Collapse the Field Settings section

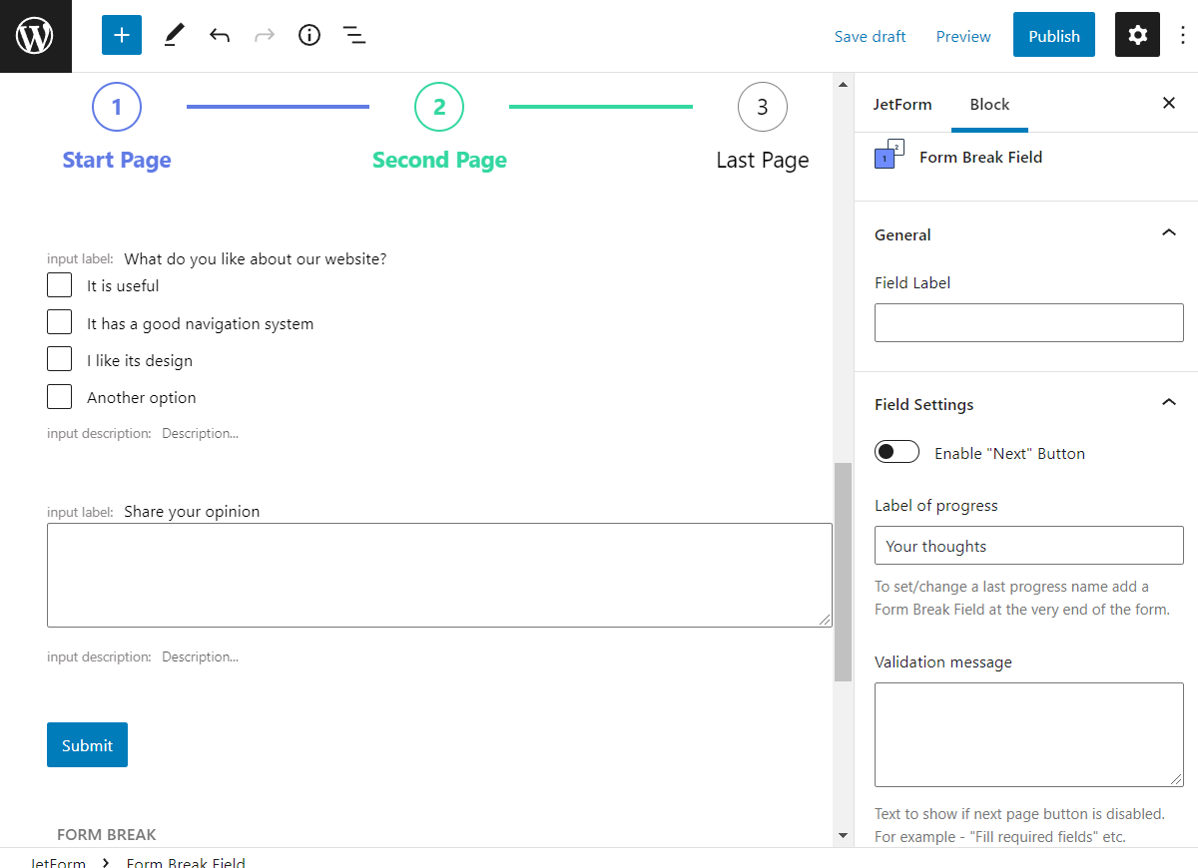pyautogui.click(x=1168, y=402)
